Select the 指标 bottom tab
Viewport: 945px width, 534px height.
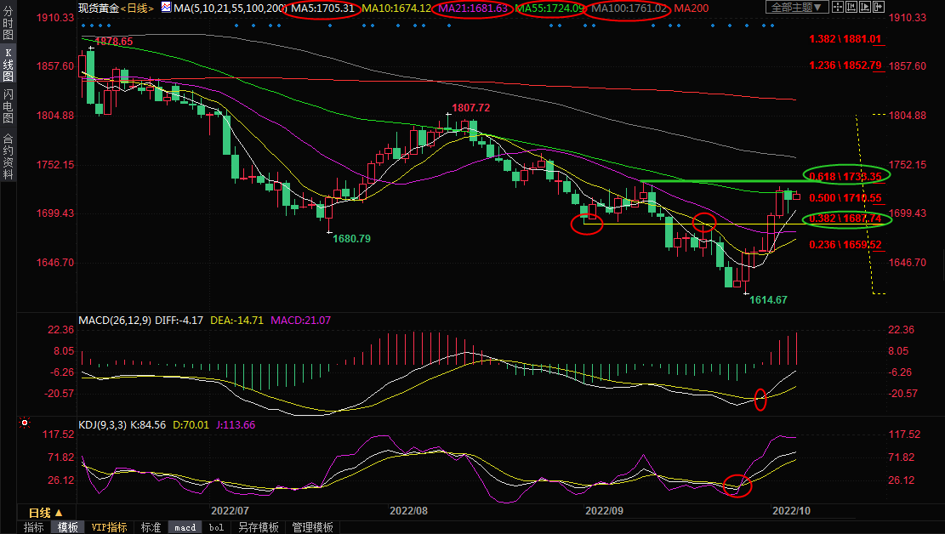34,527
